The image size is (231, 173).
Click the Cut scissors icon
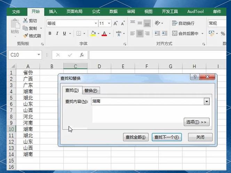[x=25, y=21]
